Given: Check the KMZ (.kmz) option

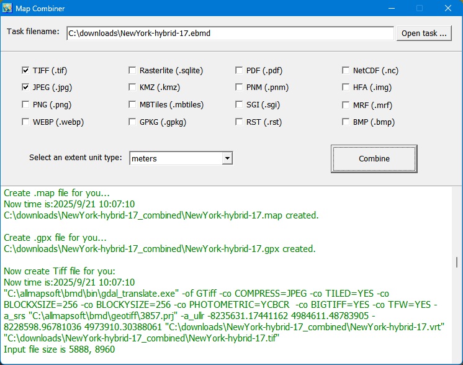Looking at the screenshot, I should (x=133, y=88).
